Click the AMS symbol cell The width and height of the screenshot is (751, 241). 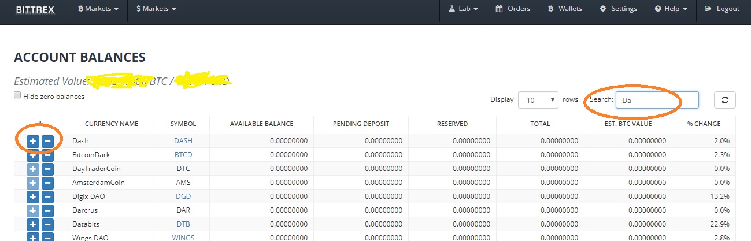(x=183, y=182)
